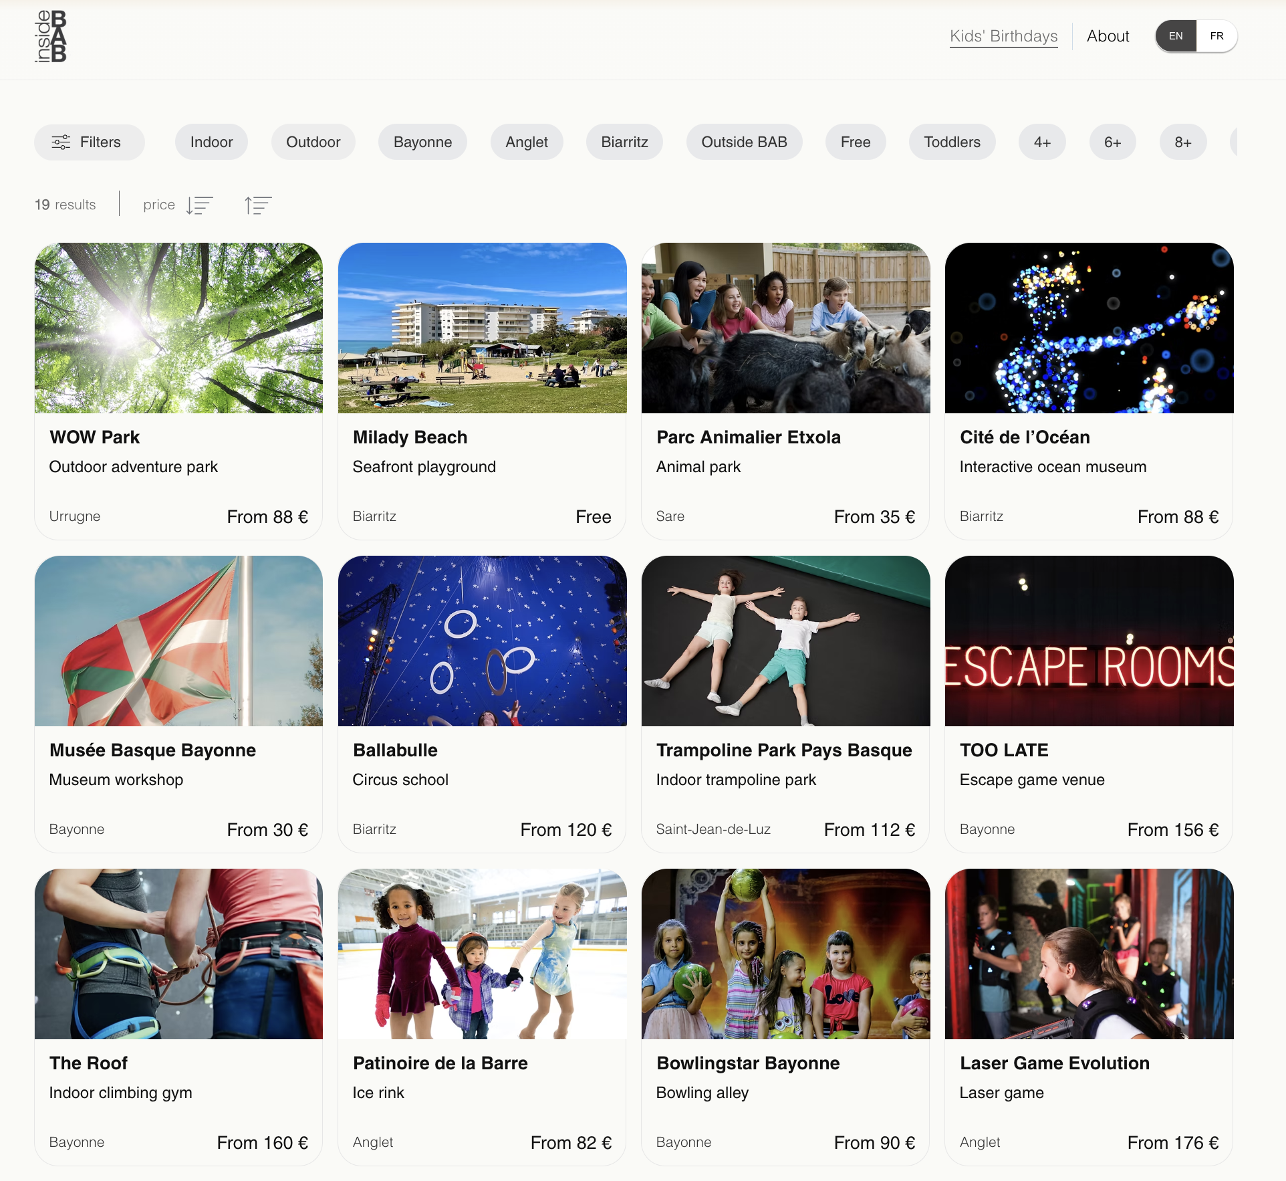Select the Outside BAB filter
This screenshot has height=1181, width=1286.
click(x=744, y=142)
